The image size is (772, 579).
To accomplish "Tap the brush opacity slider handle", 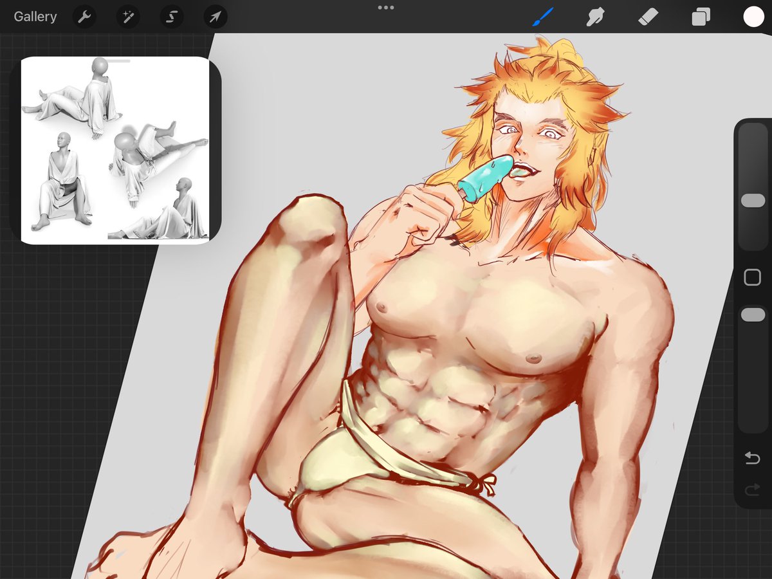I will coord(753,315).
